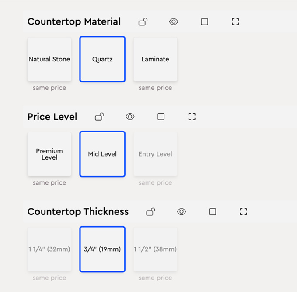Screen dimensions: 297x292
Task: Pick the 1 1/4" (32mm) thickness tile
Action: pyautogui.click(x=49, y=249)
